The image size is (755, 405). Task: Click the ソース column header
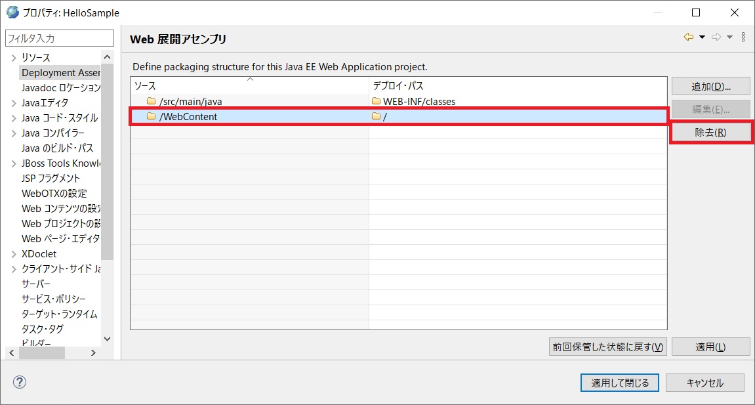point(249,86)
